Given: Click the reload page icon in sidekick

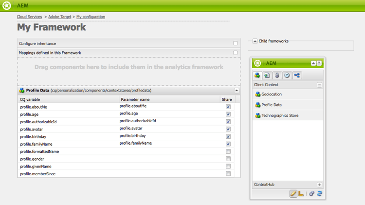Looking at the screenshot, I should pyautogui.click(x=319, y=194).
